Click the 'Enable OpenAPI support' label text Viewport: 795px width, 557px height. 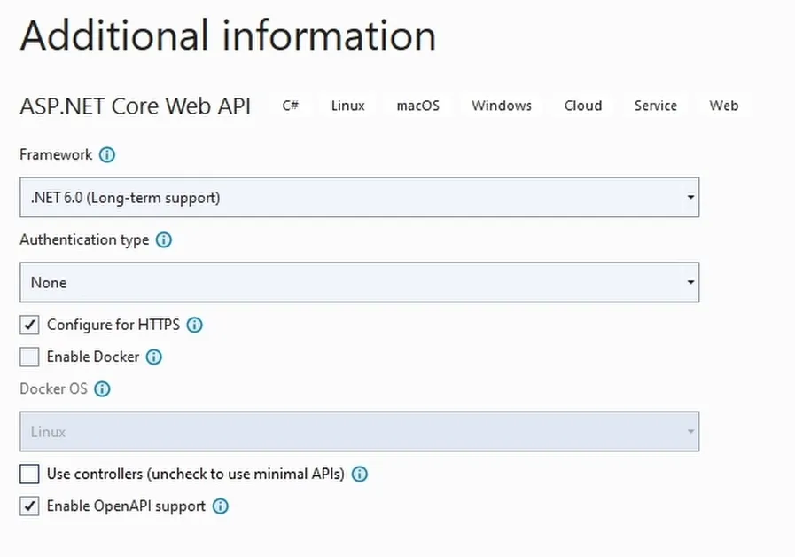126,506
